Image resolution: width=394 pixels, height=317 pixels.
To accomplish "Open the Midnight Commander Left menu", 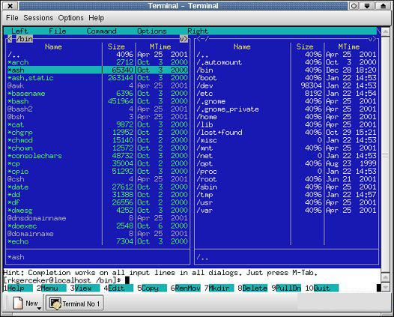I will [x=19, y=31].
